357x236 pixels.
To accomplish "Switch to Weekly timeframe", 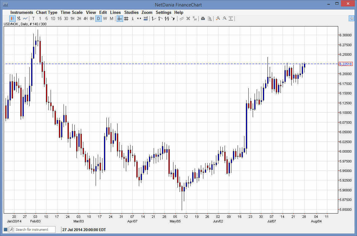I will (105, 18).
